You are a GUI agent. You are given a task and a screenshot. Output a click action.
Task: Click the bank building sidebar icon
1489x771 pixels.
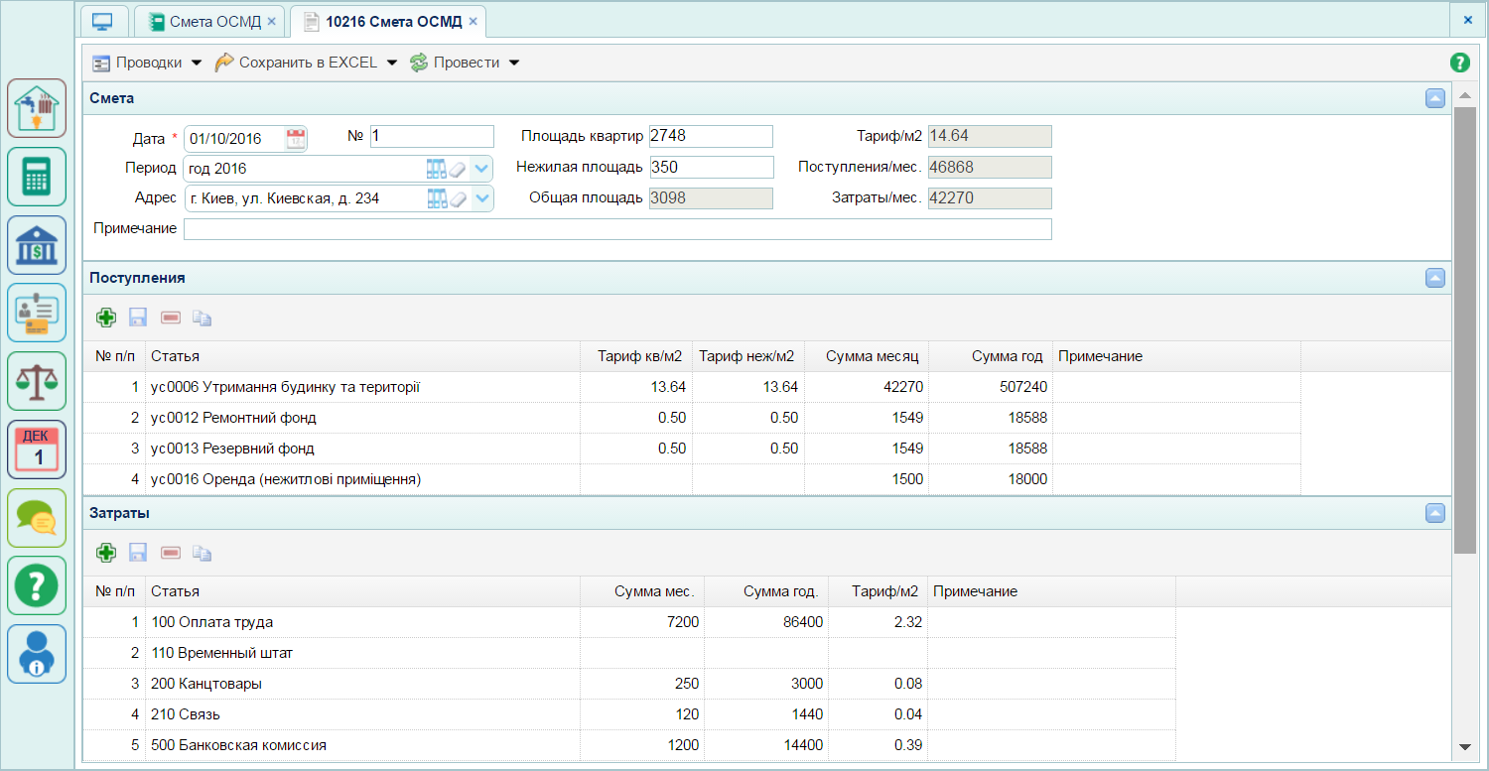point(37,245)
